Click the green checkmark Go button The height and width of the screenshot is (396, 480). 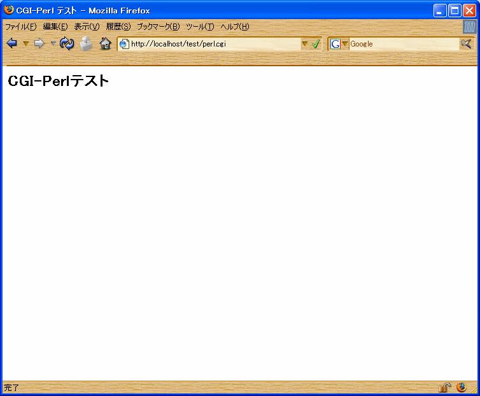tap(316, 44)
